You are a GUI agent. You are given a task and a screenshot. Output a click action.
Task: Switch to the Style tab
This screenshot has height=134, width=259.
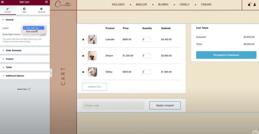pos(25,10)
